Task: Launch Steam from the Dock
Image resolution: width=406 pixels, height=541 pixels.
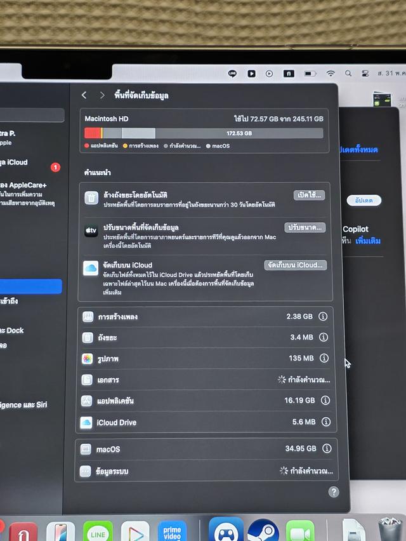Action: pyautogui.click(x=263, y=531)
